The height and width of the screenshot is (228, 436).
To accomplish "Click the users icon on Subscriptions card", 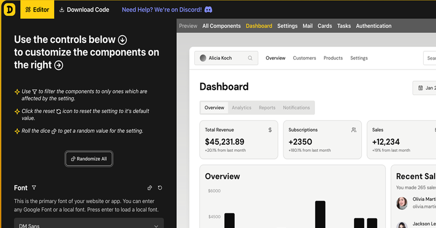I will (354, 130).
